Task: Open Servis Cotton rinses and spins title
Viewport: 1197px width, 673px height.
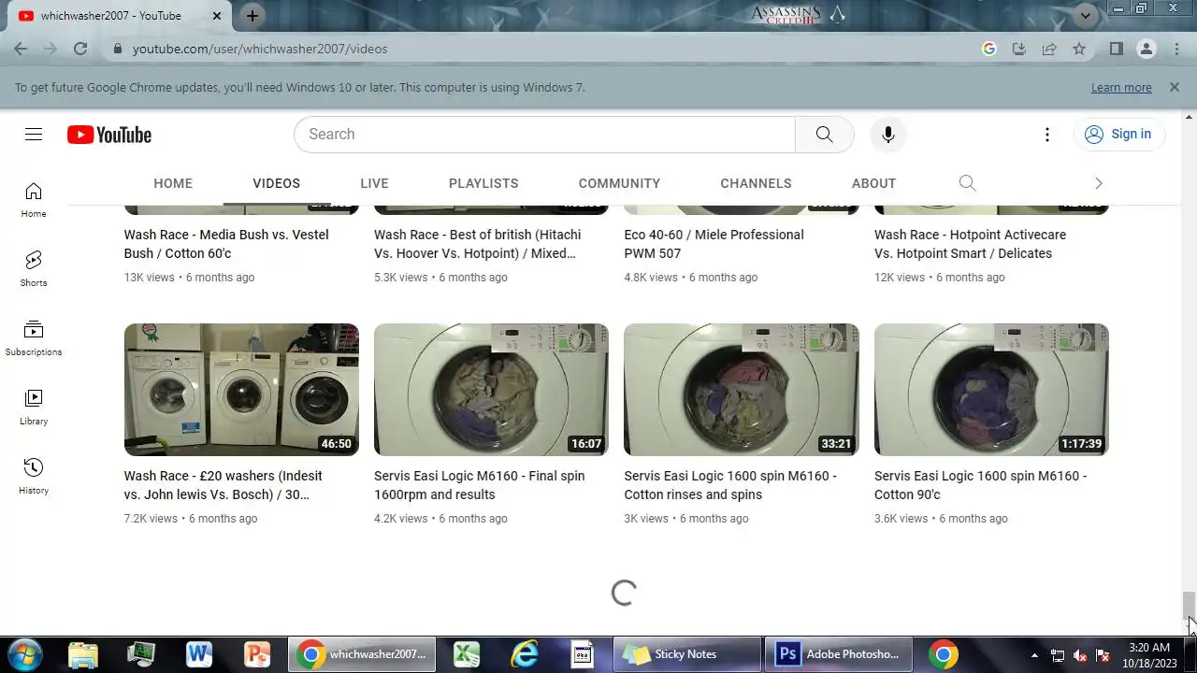Action: (x=730, y=485)
